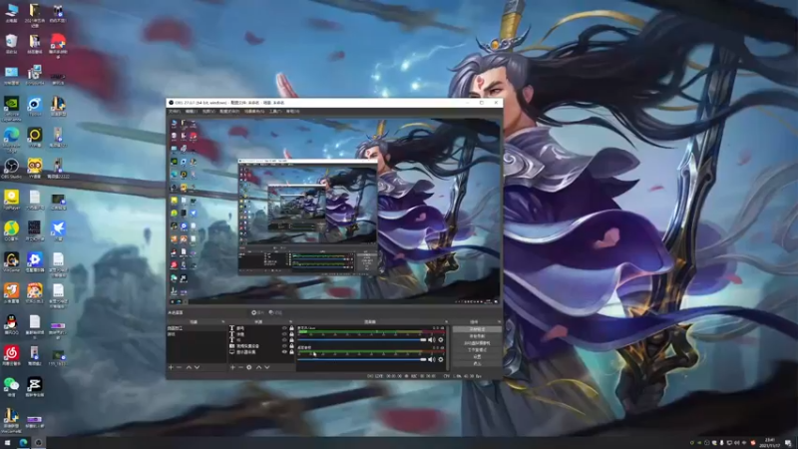The height and width of the screenshot is (449, 798).
Task: Click the OBS icon in taskbar
Action: (38, 443)
